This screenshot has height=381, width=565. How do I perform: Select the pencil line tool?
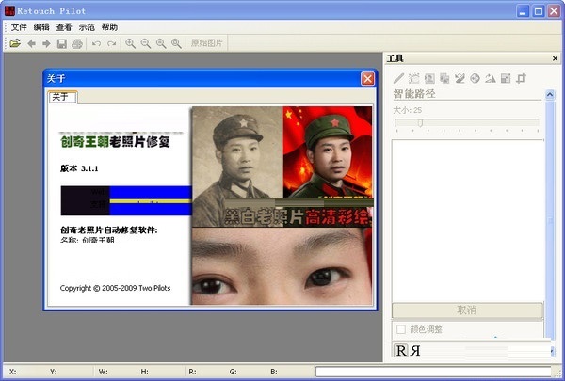[x=399, y=78]
